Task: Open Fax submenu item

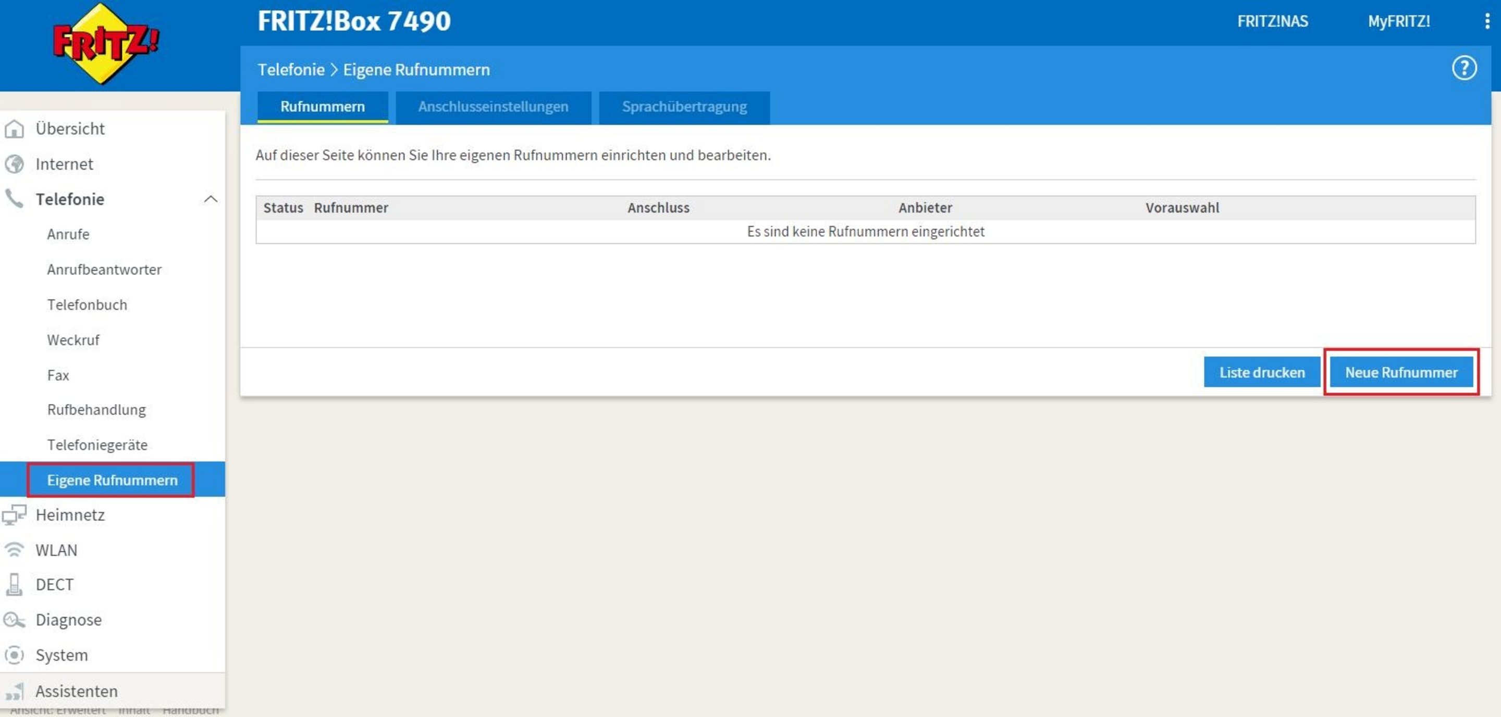Action: coord(58,375)
